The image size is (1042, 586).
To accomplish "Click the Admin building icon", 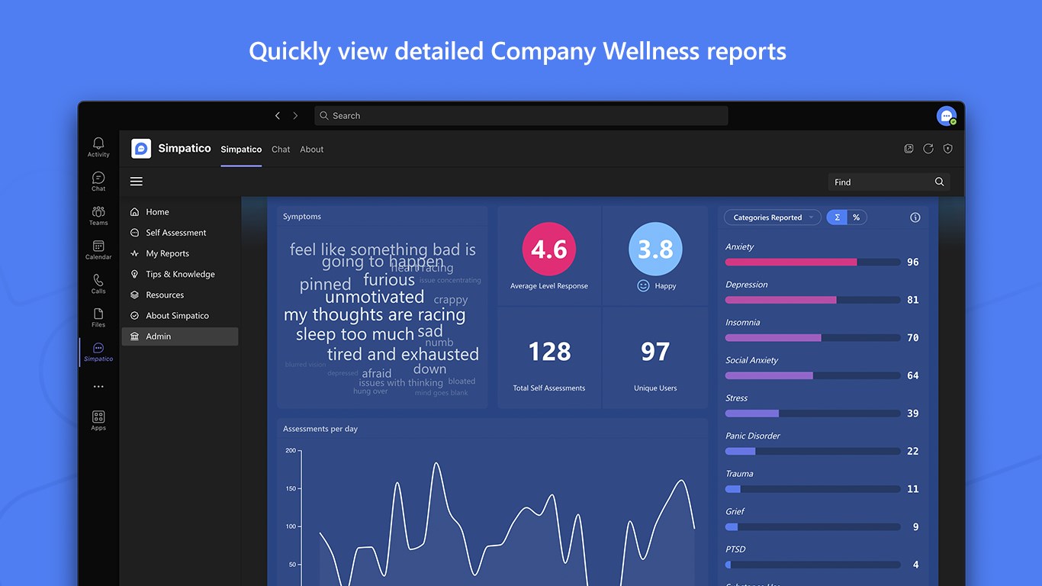I will (x=135, y=336).
